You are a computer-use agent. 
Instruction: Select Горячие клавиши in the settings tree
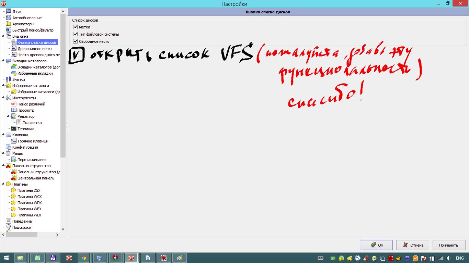pos(33,141)
